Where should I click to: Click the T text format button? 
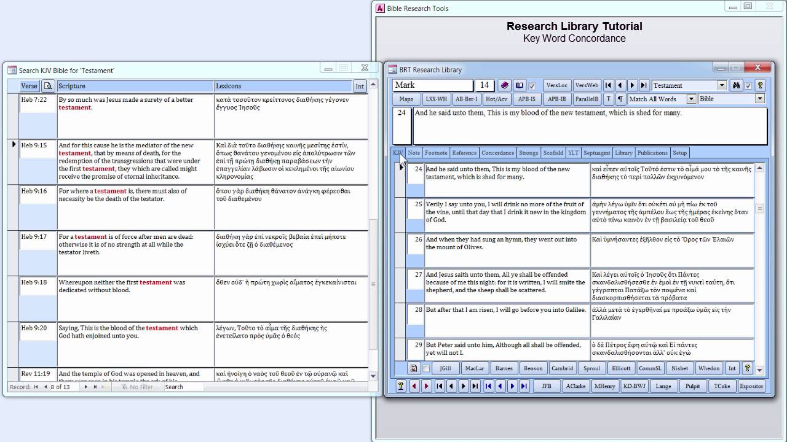pyautogui.click(x=609, y=99)
